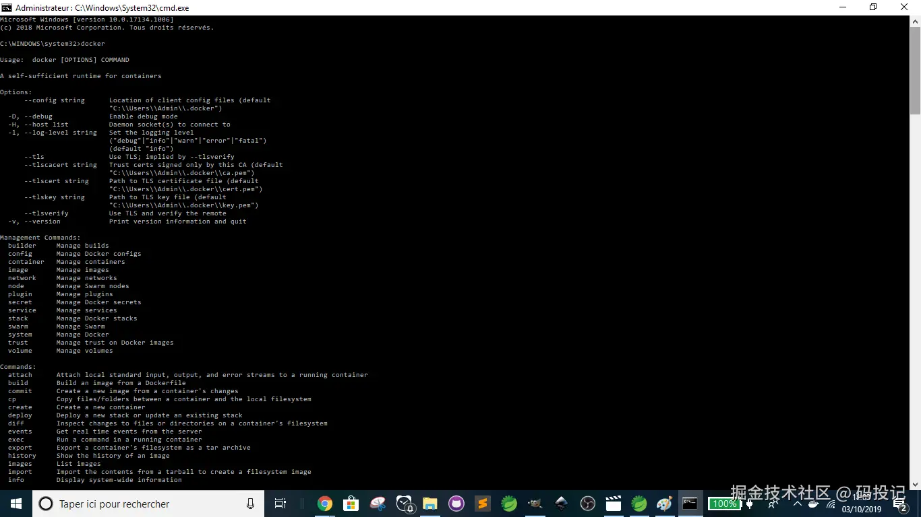
Task: Click the '--tlsverify' option text
Action: [47, 213]
